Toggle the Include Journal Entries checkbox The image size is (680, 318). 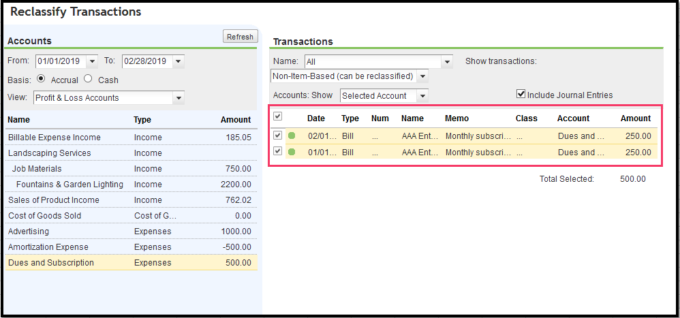coord(521,95)
